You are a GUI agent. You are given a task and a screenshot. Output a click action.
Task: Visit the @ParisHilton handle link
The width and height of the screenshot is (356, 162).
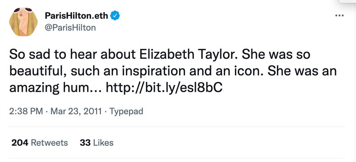[70, 28]
